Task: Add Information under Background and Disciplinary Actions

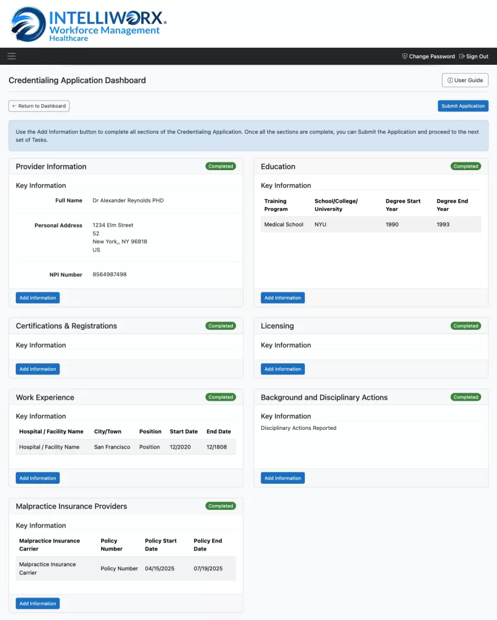Action: 282,478
